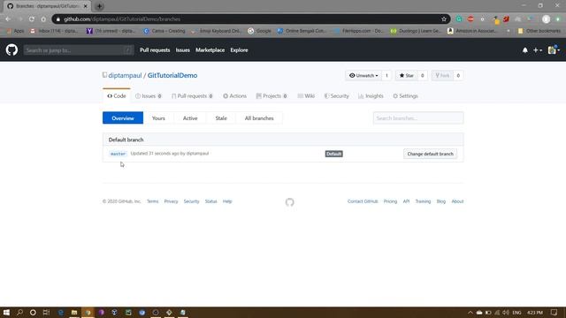Open Help footer link

click(227, 201)
